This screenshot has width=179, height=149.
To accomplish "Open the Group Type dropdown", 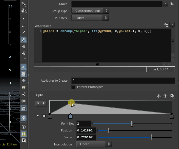I will [90, 11].
